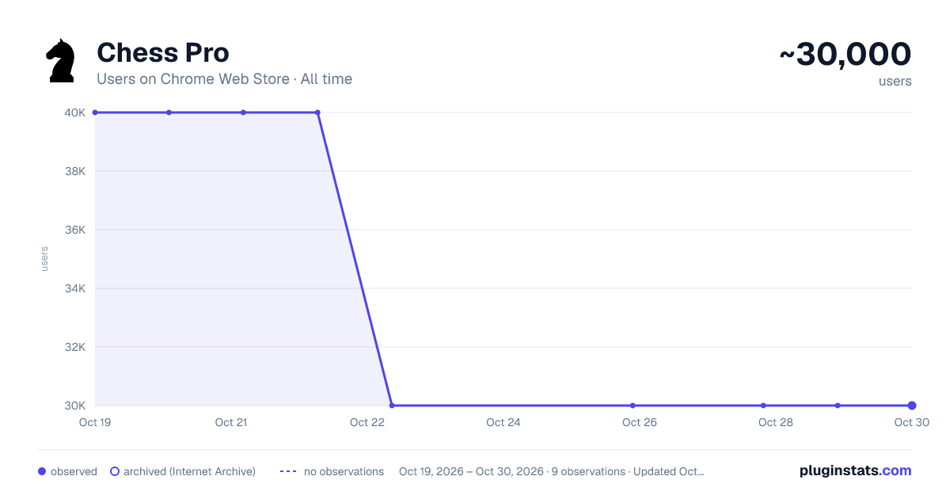950x499 pixels.
Task: Open the pluginstats.com link
Action: (856, 470)
